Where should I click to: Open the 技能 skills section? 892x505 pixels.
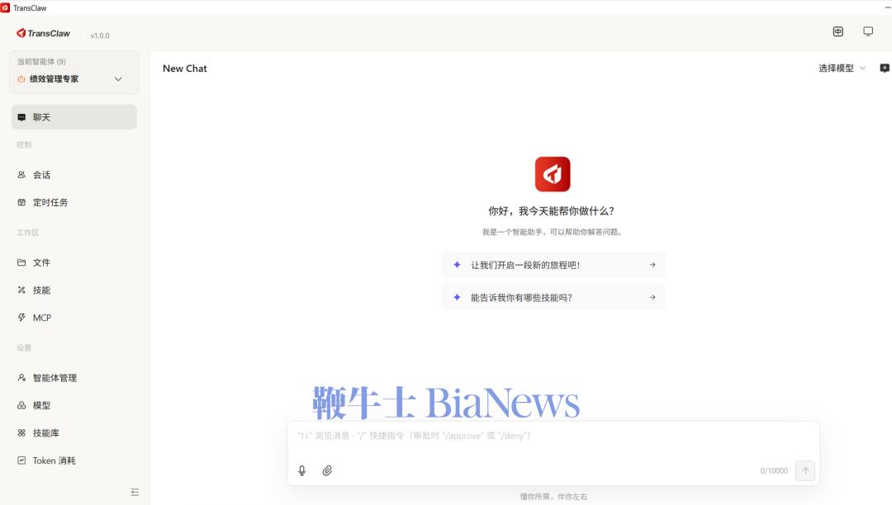[74, 290]
